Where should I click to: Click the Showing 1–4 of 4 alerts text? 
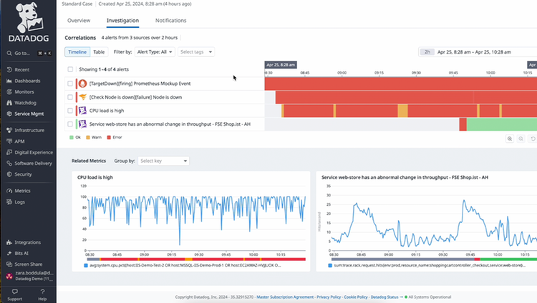(x=104, y=69)
